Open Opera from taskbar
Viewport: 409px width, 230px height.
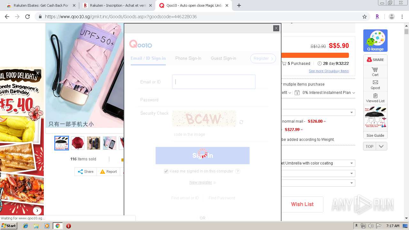click(x=68, y=226)
